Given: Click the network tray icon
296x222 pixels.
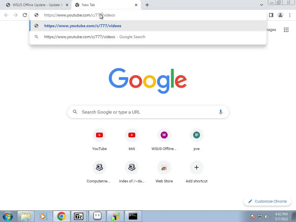Looking at the screenshot, I should [x=260, y=217].
